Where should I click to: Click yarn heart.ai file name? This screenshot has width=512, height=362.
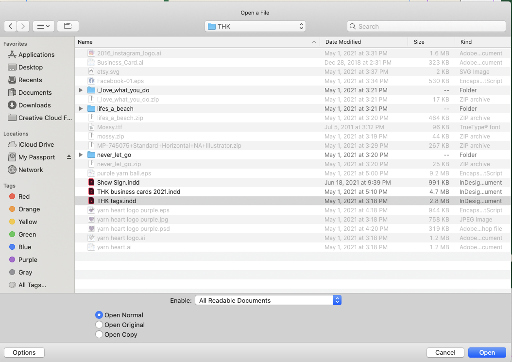tap(114, 247)
